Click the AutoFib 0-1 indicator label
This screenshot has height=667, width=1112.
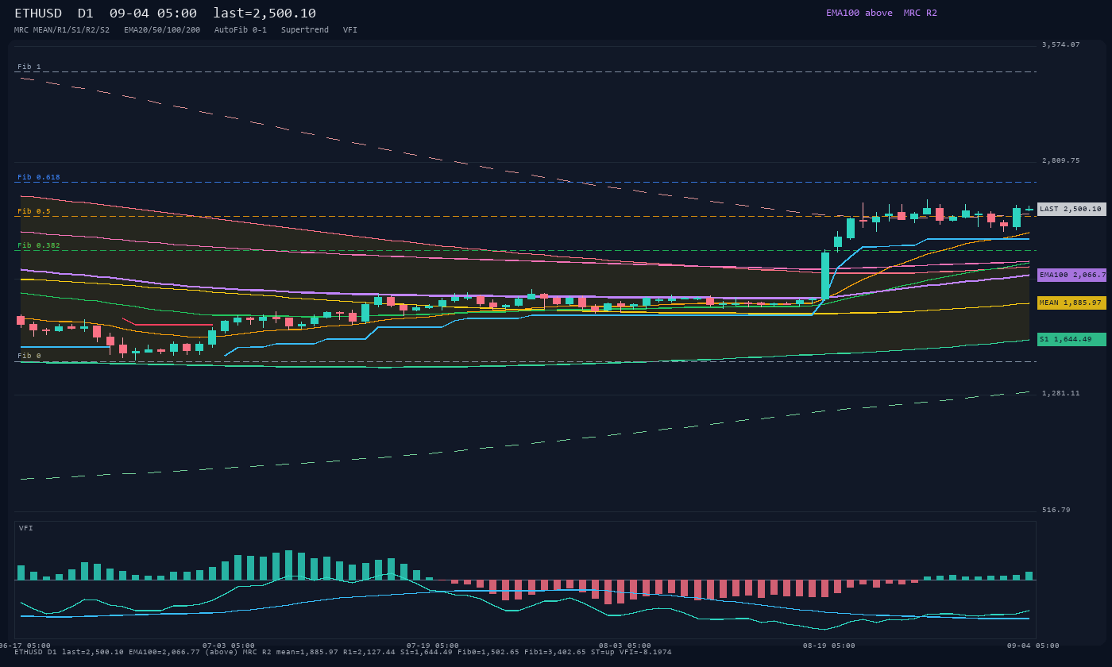pyautogui.click(x=241, y=30)
